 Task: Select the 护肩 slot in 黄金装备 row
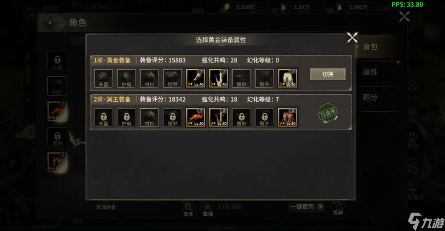(x=126, y=78)
